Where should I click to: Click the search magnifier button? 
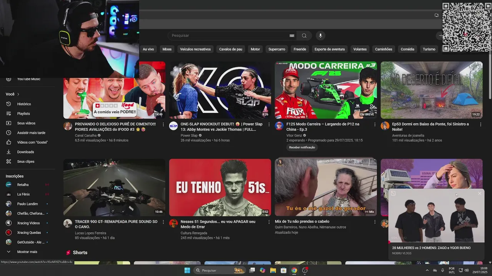click(304, 36)
